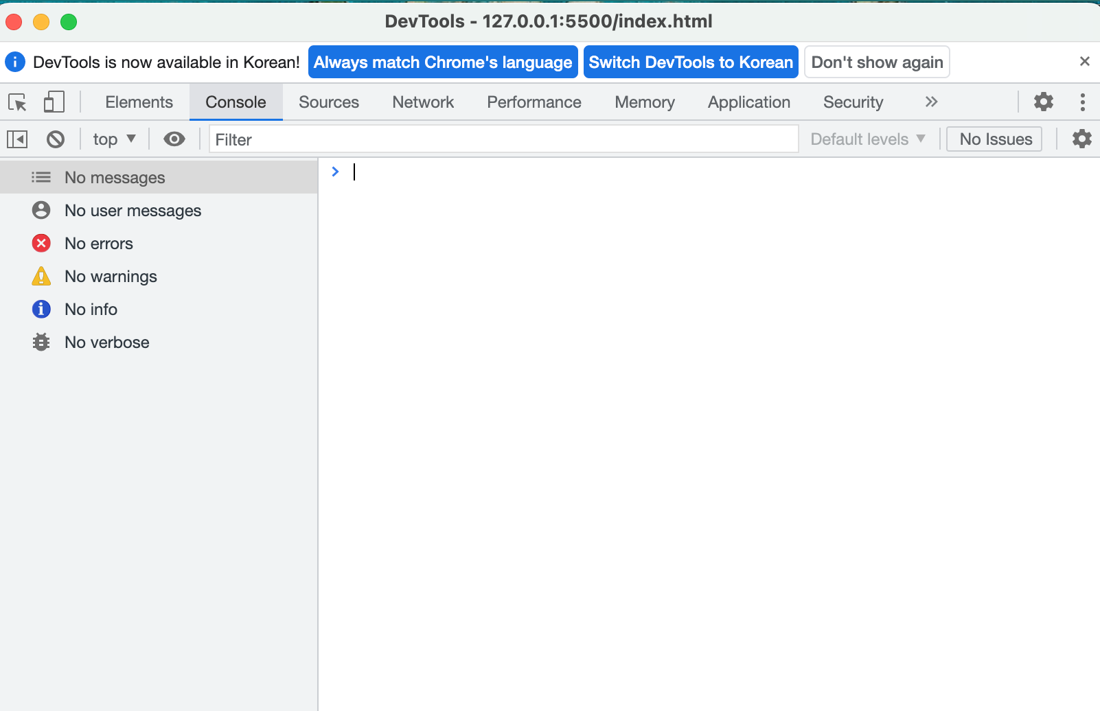Click Always match Chrome's language button
This screenshot has width=1100, height=711.
coord(443,62)
